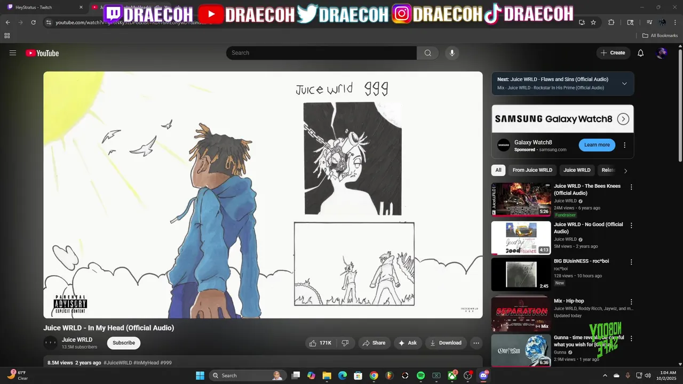This screenshot has width=683, height=384.
Task: Click the Windows taskbar search box
Action: tap(248, 375)
